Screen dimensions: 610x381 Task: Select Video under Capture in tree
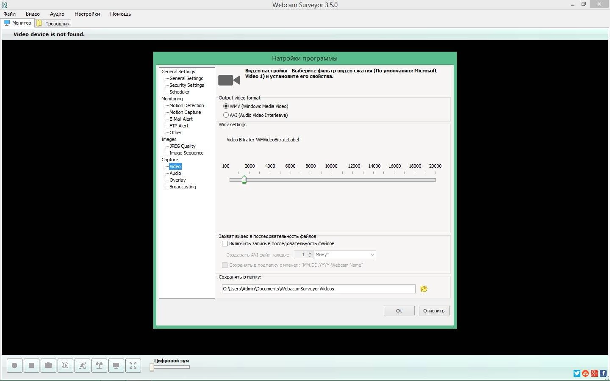175,166
